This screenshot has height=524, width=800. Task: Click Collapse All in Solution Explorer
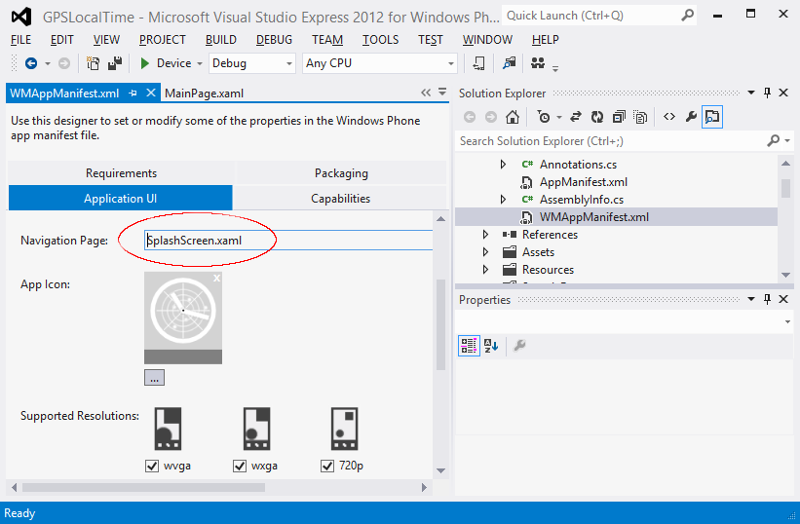pyautogui.click(x=619, y=117)
